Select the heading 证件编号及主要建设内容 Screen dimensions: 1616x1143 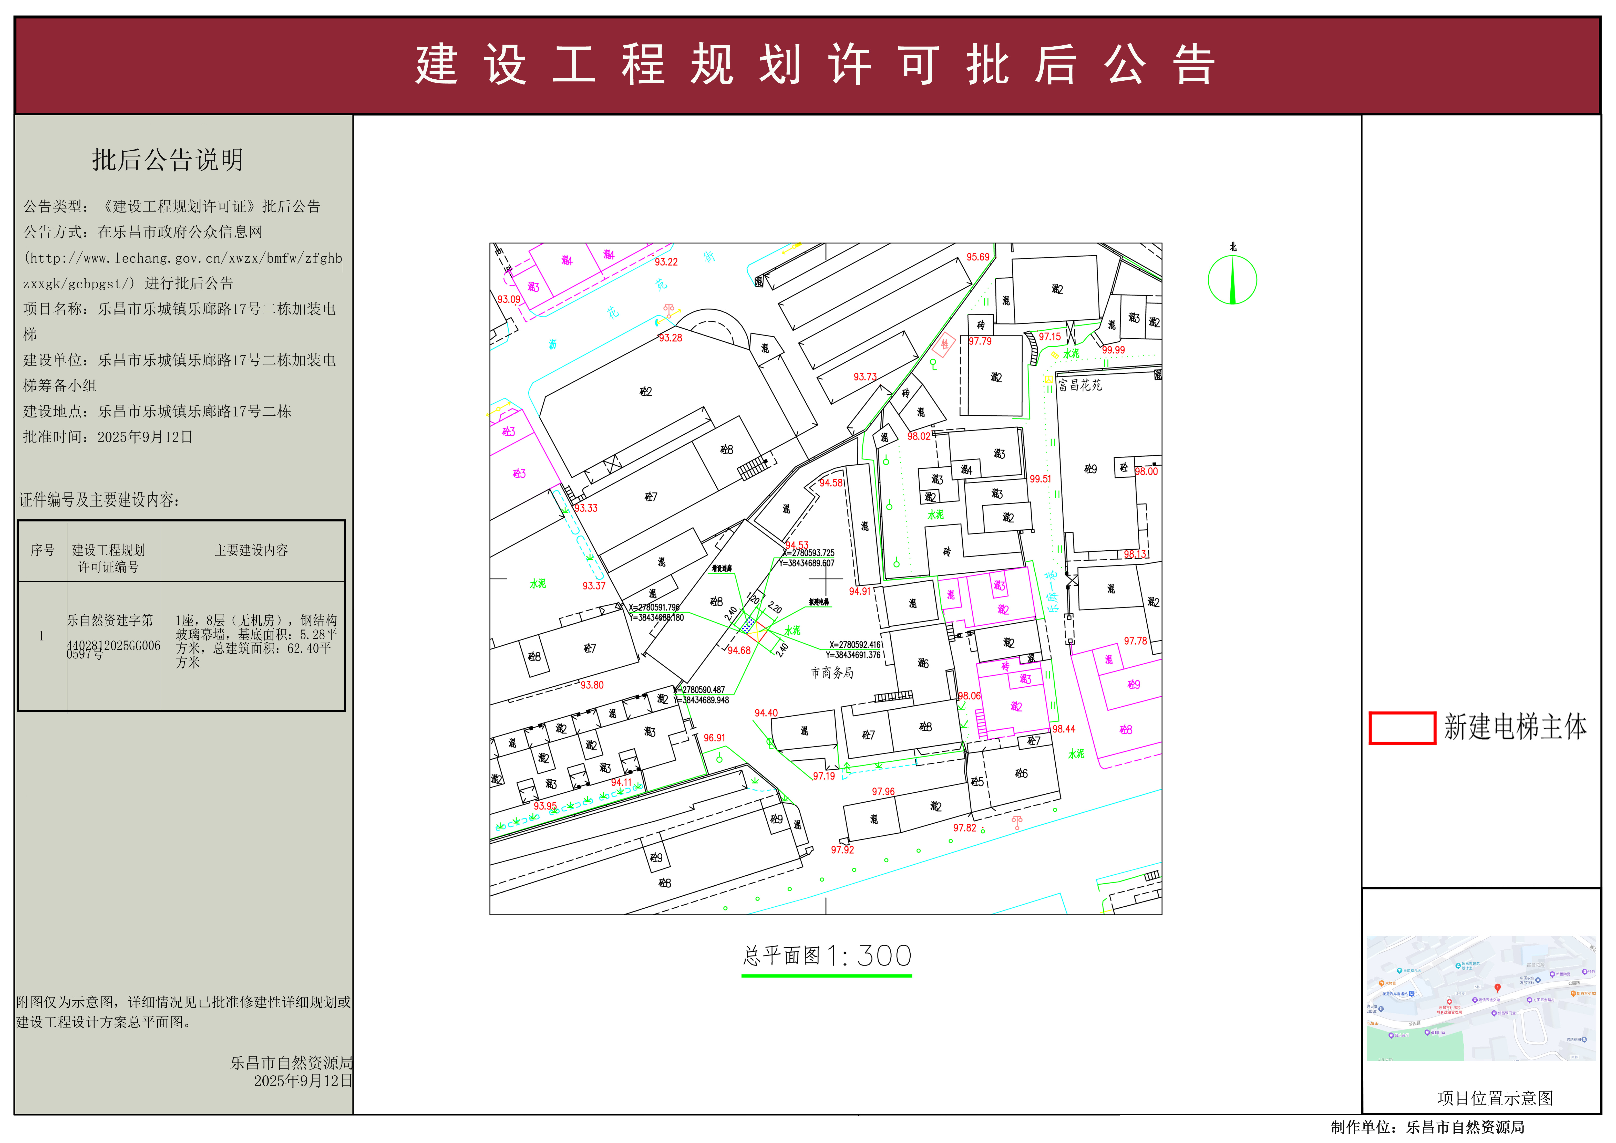pyautogui.click(x=99, y=500)
